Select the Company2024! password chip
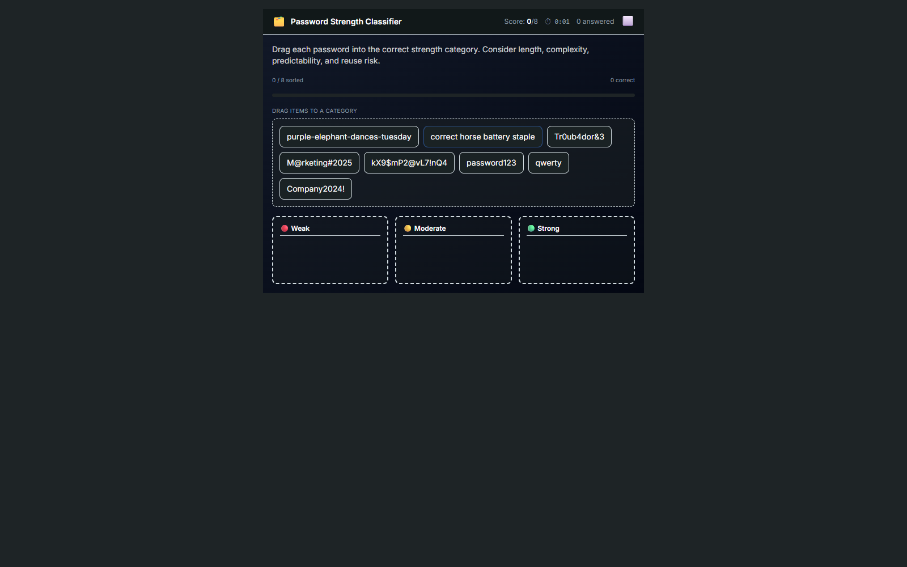Image resolution: width=907 pixels, height=567 pixels. point(316,189)
